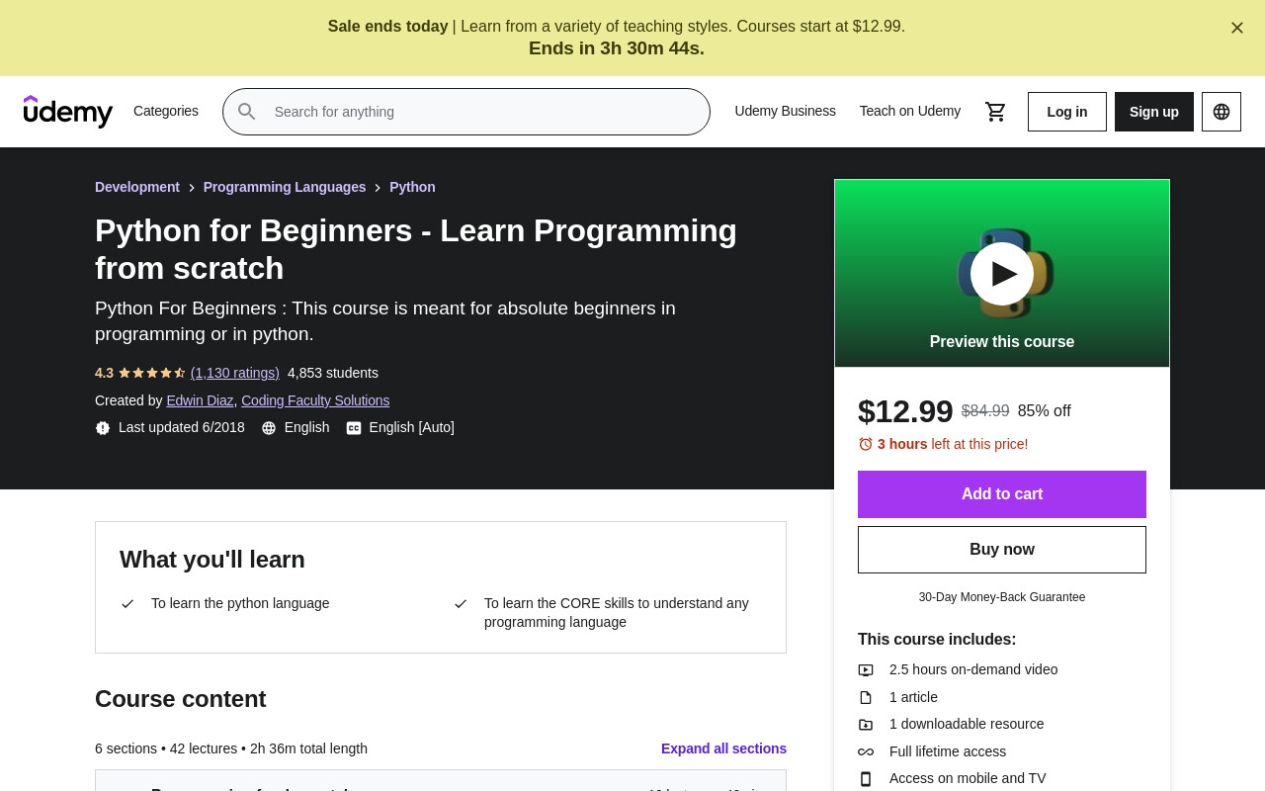The image size is (1265, 791).
Task: Click 'Ends in 3h 30m' countdown text
Action: [x=617, y=48]
